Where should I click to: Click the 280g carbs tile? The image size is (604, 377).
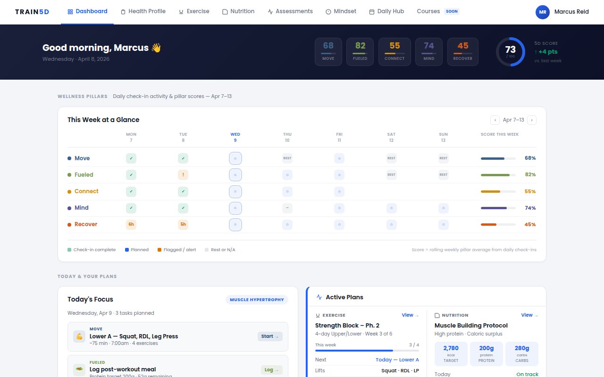click(x=522, y=354)
